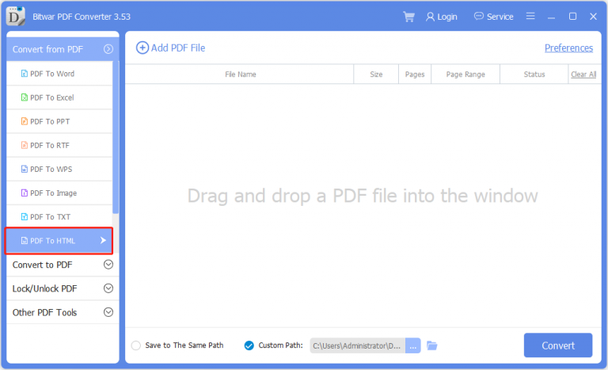Screen dimensions: 608x370
Task: Select the Custom Path option
Action: (x=249, y=345)
